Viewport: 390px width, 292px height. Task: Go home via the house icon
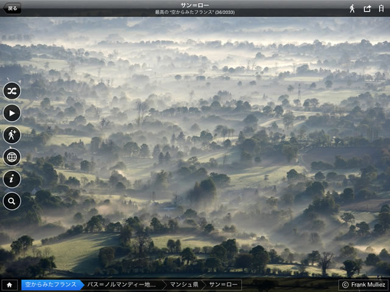click(10, 285)
